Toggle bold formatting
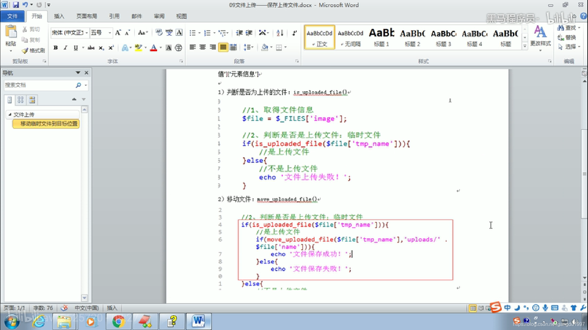This screenshot has width=588, height=330. click(55, 48)
